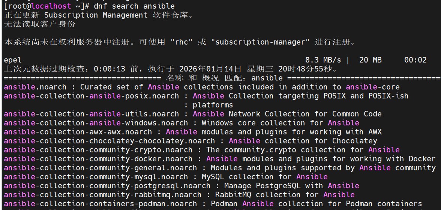Viewport: 441px width, 210px height.
Task: Click the metadata check date '2026年01月14日'
Action: coord(210,69)
